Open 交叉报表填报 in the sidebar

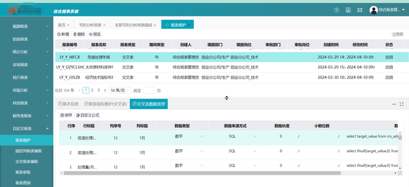pos(27,161)
